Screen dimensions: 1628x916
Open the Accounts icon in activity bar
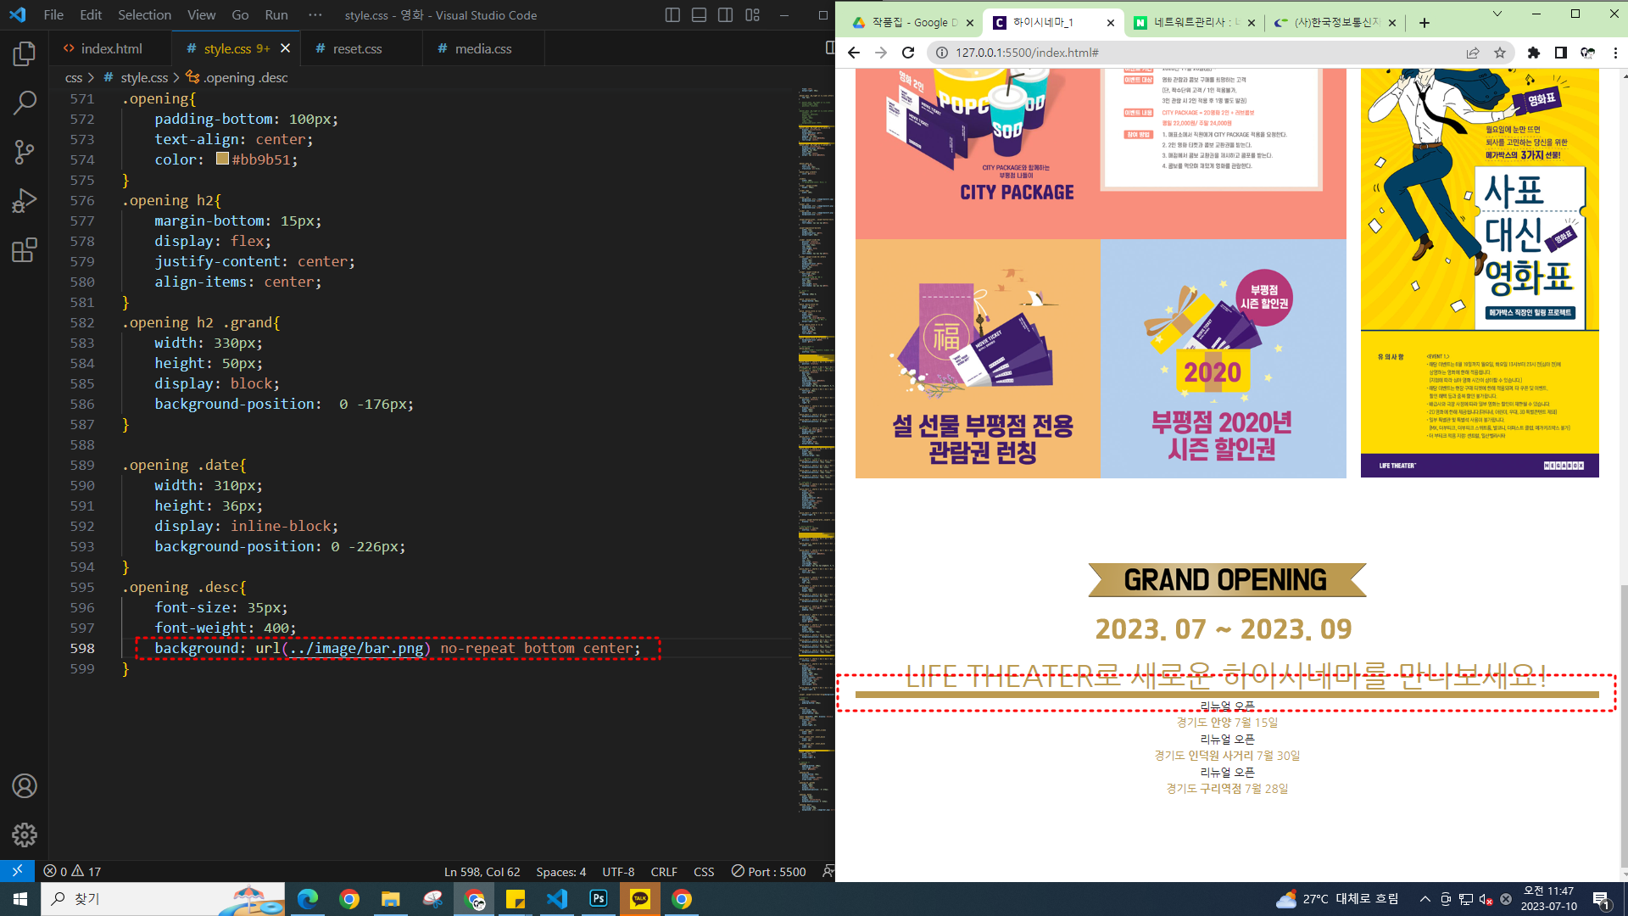pos(24,786)
